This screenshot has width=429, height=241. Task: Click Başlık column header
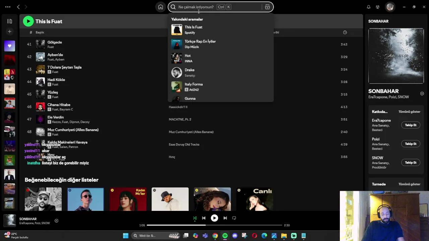[x=40, y=32]
